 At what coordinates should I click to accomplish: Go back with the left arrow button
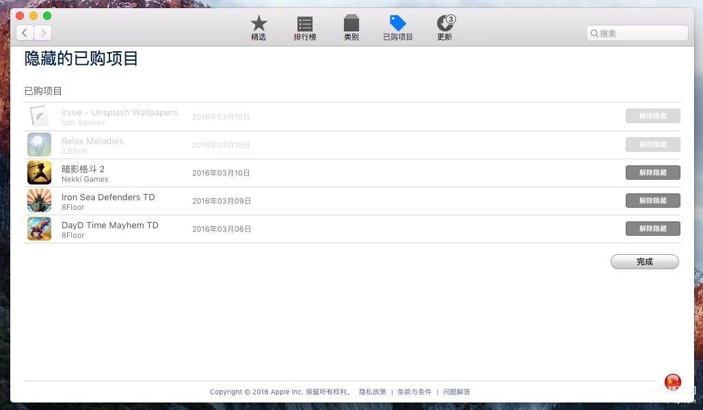tap(25, 33)
